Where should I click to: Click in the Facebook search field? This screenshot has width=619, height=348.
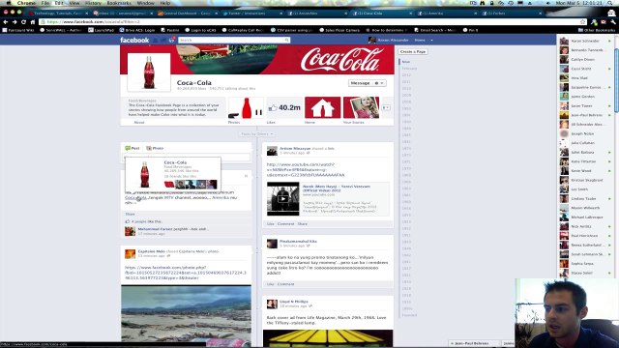point(231,40)
